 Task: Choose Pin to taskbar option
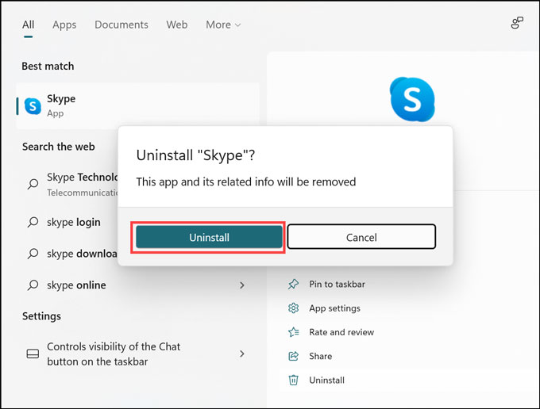(x=337, y=285)
